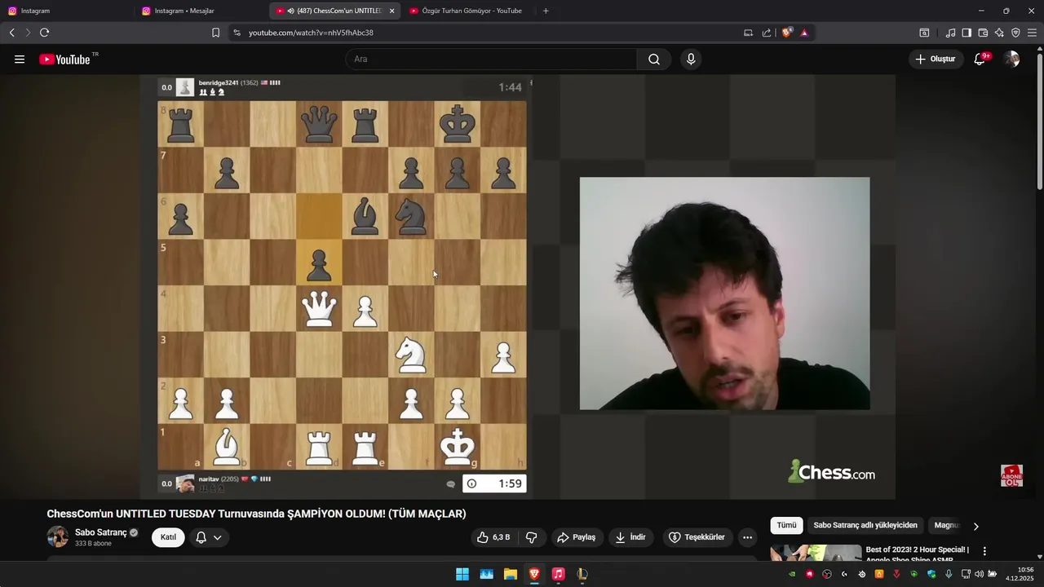This screenshot has width=1044, height=587.
Task: Open YouTube notifications bell
Action: coord(980,59)
